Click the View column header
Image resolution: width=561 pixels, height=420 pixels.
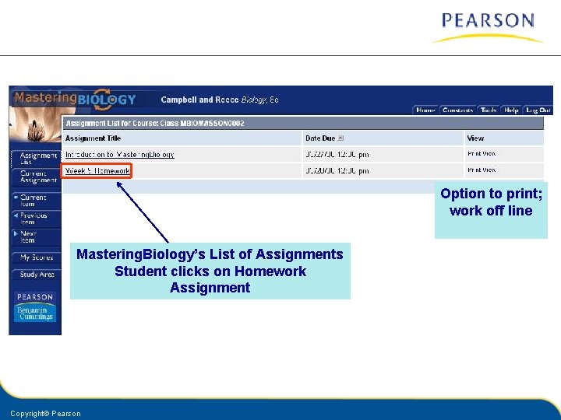point(475,138)
